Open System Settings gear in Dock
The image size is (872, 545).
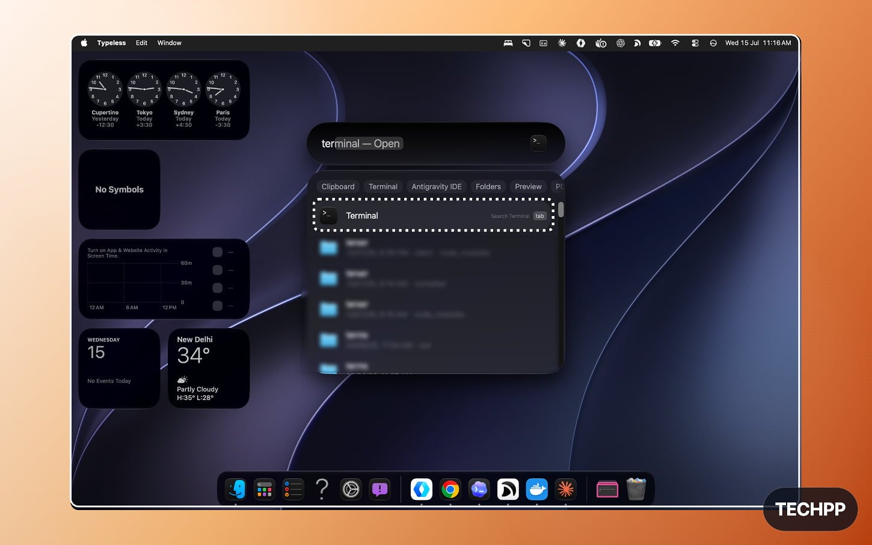tap(351, 489)
